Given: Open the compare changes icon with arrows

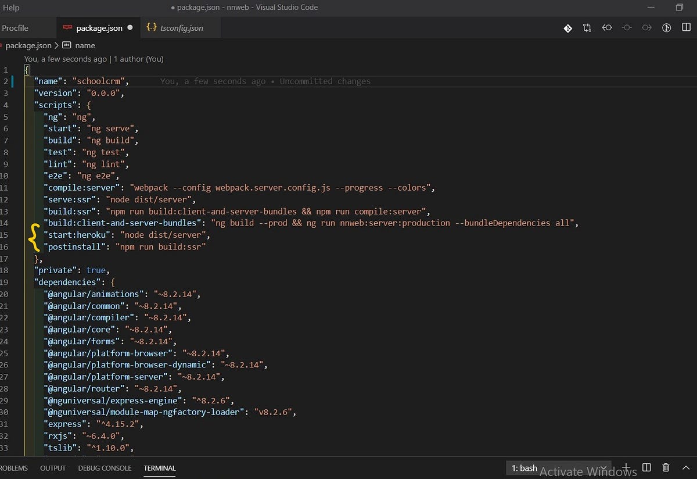Looking at the screenshot, I should [x=587, y=28].
